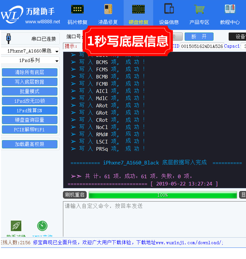
Task: Click the 写入 ARot 项 log line
Action: coord(108,106)
